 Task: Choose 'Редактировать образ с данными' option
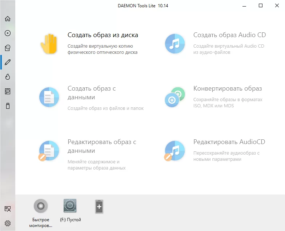click(102, 146)
